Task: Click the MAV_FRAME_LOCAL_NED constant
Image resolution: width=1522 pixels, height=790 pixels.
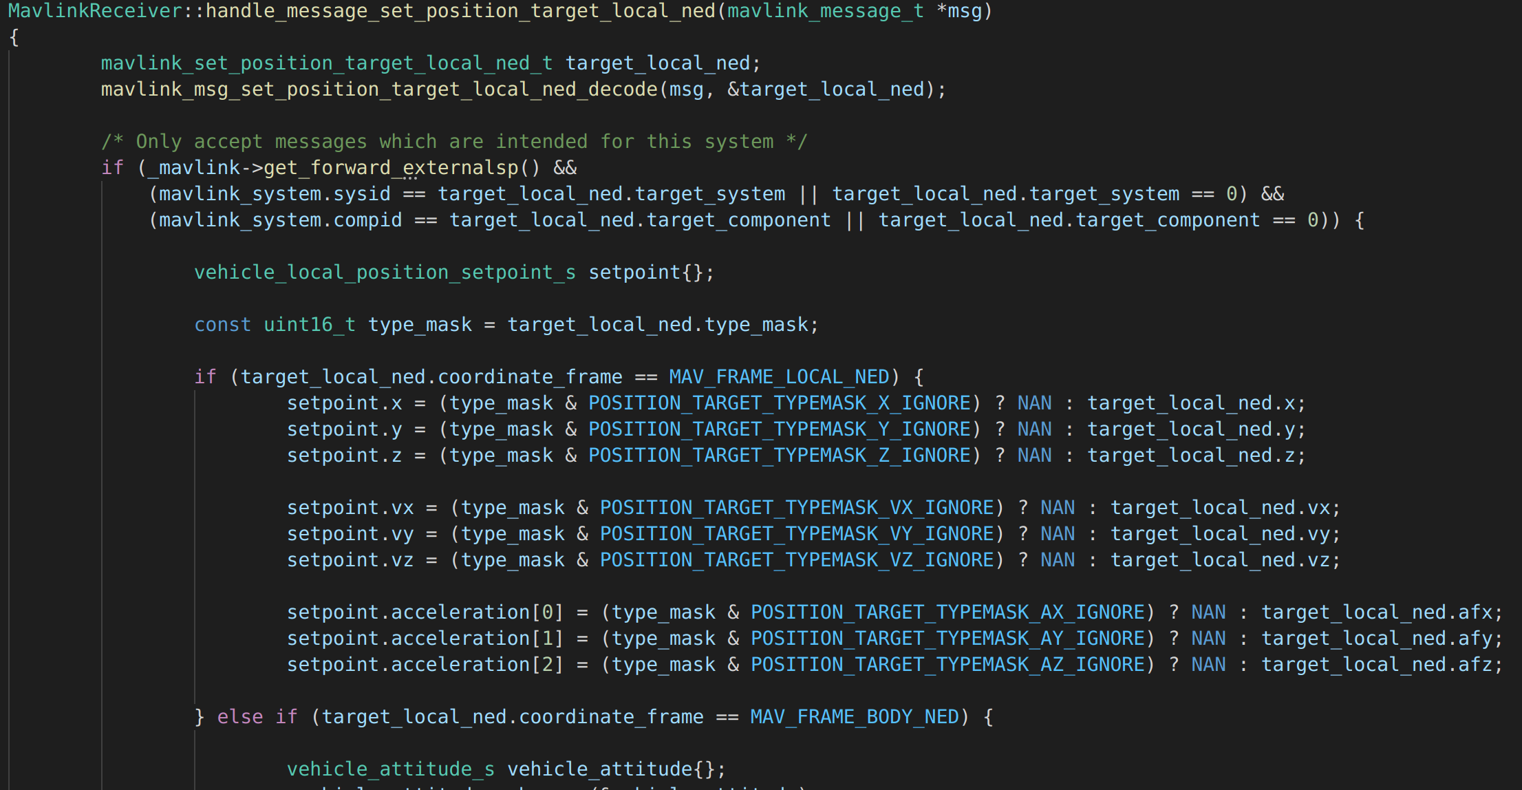Action: pos(779,377)
